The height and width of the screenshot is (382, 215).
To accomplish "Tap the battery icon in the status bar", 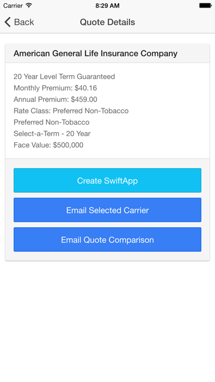I will (205, 5).
